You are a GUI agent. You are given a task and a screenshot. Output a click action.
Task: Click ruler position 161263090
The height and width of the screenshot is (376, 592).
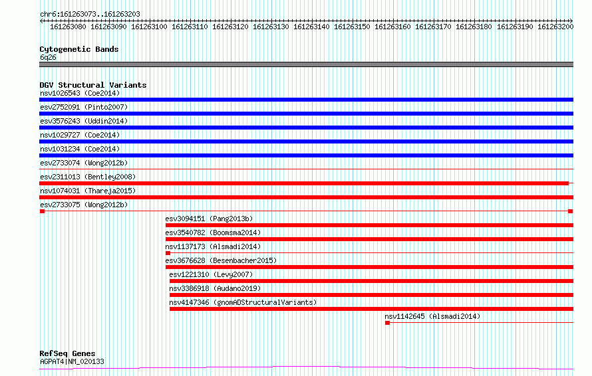[108, 27]
